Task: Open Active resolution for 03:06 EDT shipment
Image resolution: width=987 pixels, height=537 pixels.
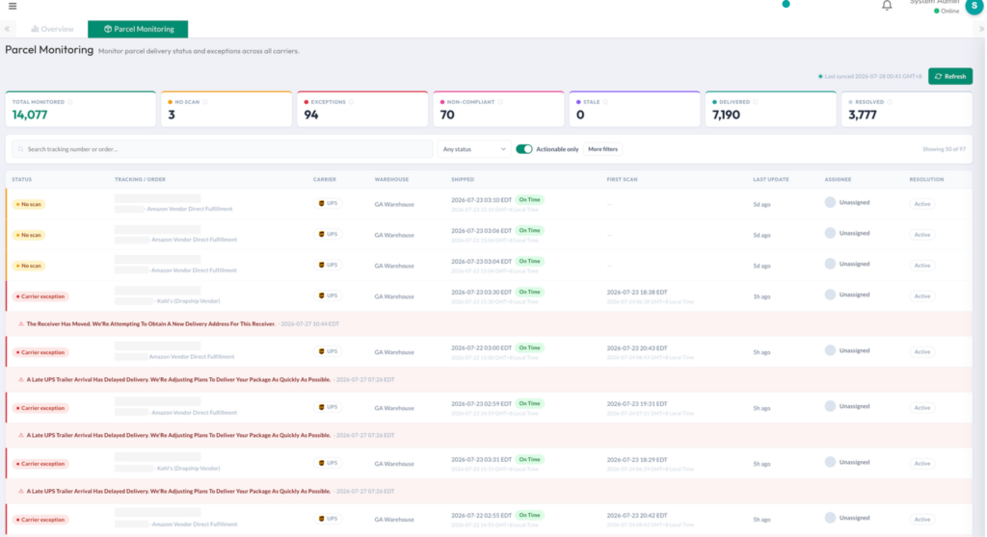Action: click(x=922, y=235)
